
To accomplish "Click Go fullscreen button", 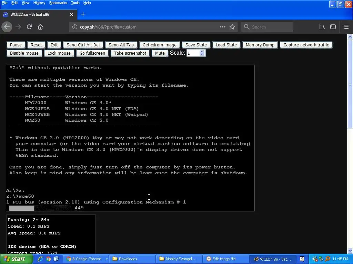I will pyautogui.click(x=92, y=53).
